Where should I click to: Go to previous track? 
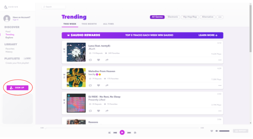pyautogui.click(x=115, y=133)
